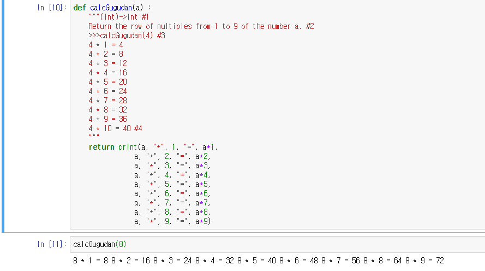Click the code line ending with a*5,
The image size is (485, 271).
(172, 184)
